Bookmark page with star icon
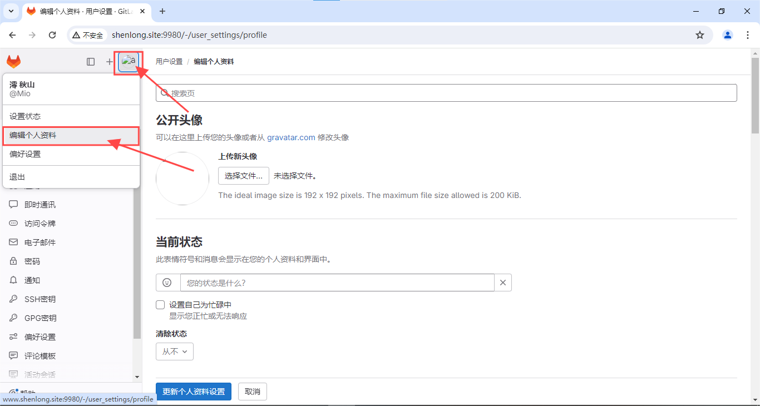This screenshot has width=760, height=406. tap(699, 35)
